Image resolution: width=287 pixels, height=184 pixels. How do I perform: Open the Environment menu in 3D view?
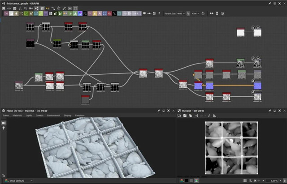(x=53, y=115)
